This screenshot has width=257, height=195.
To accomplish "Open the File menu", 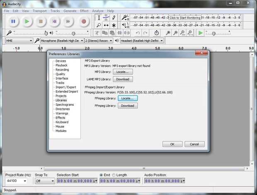I will [x=7, y=11].
